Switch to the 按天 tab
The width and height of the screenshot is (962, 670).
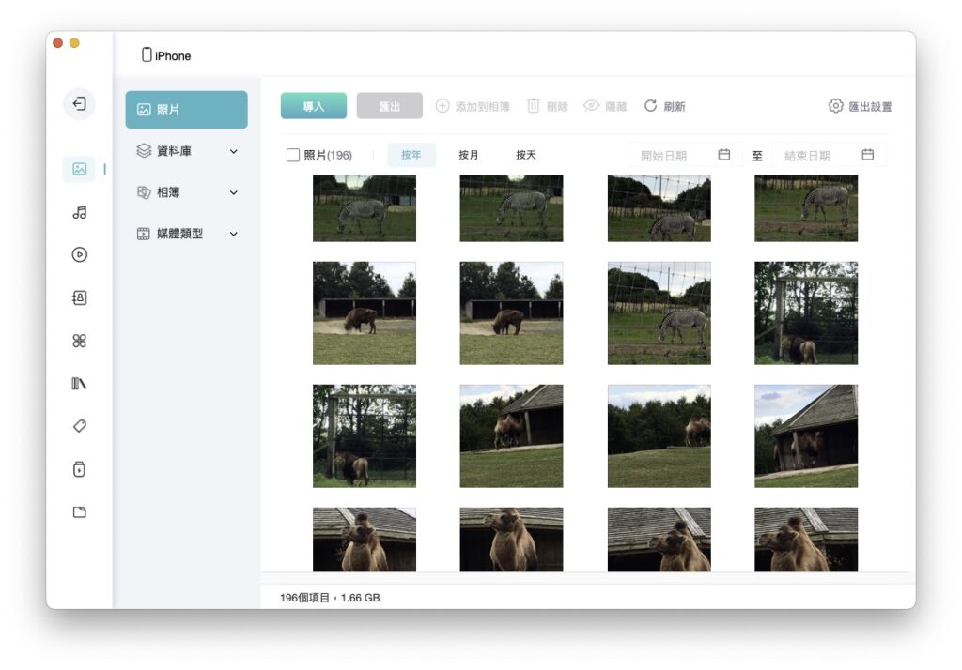click(x=526, y=155)
